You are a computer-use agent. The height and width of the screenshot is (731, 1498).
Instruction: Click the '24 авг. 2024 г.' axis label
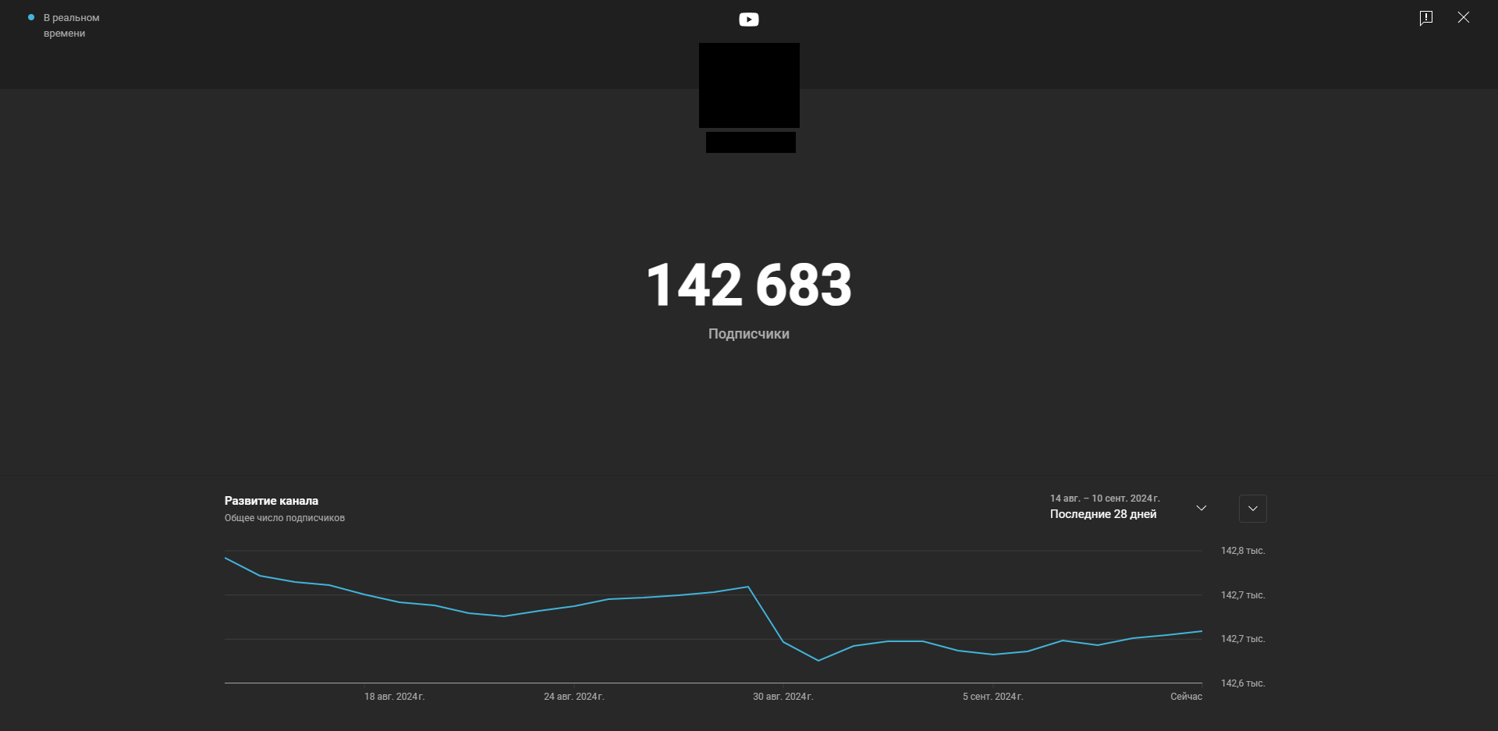pos(574,697)
